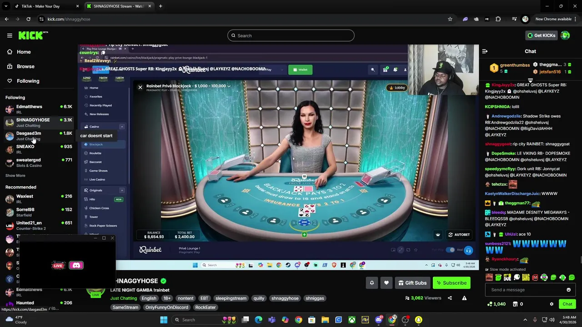Click the Discord icon in the popup window
Image resolution: width=582 pixels, height=327 pixels.
click(76, 266)
